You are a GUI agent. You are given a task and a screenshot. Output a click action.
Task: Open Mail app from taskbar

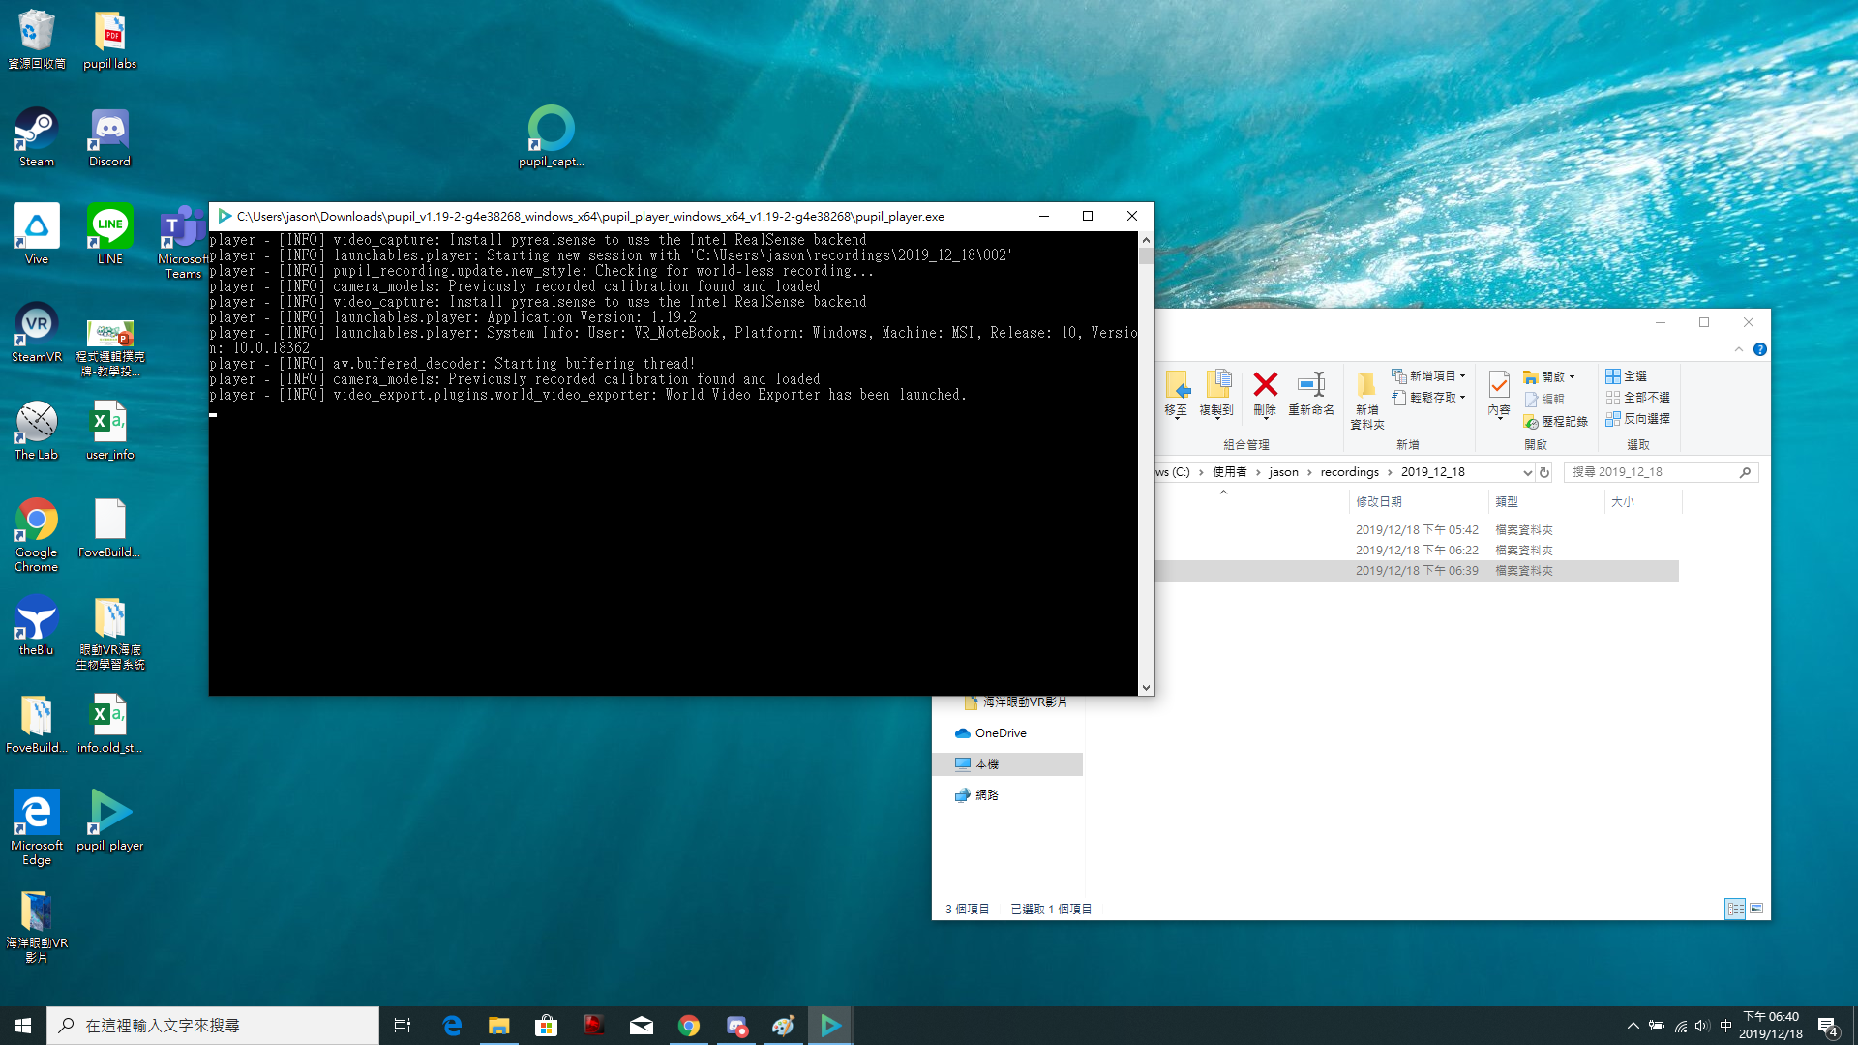click(641, 1026)
